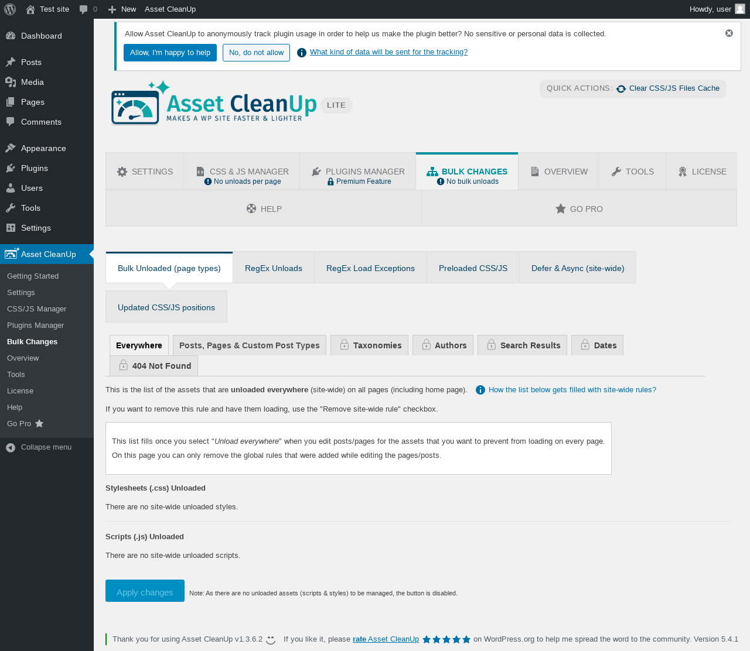
Task: Click the Dashboard gauge icon
Action: [x=11, y=36]
